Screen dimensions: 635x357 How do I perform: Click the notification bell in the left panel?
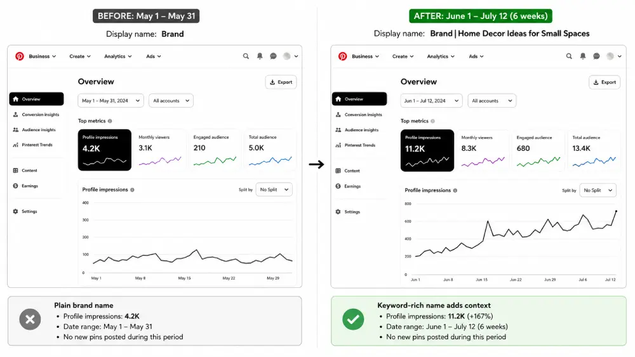[x=260, y=56]
